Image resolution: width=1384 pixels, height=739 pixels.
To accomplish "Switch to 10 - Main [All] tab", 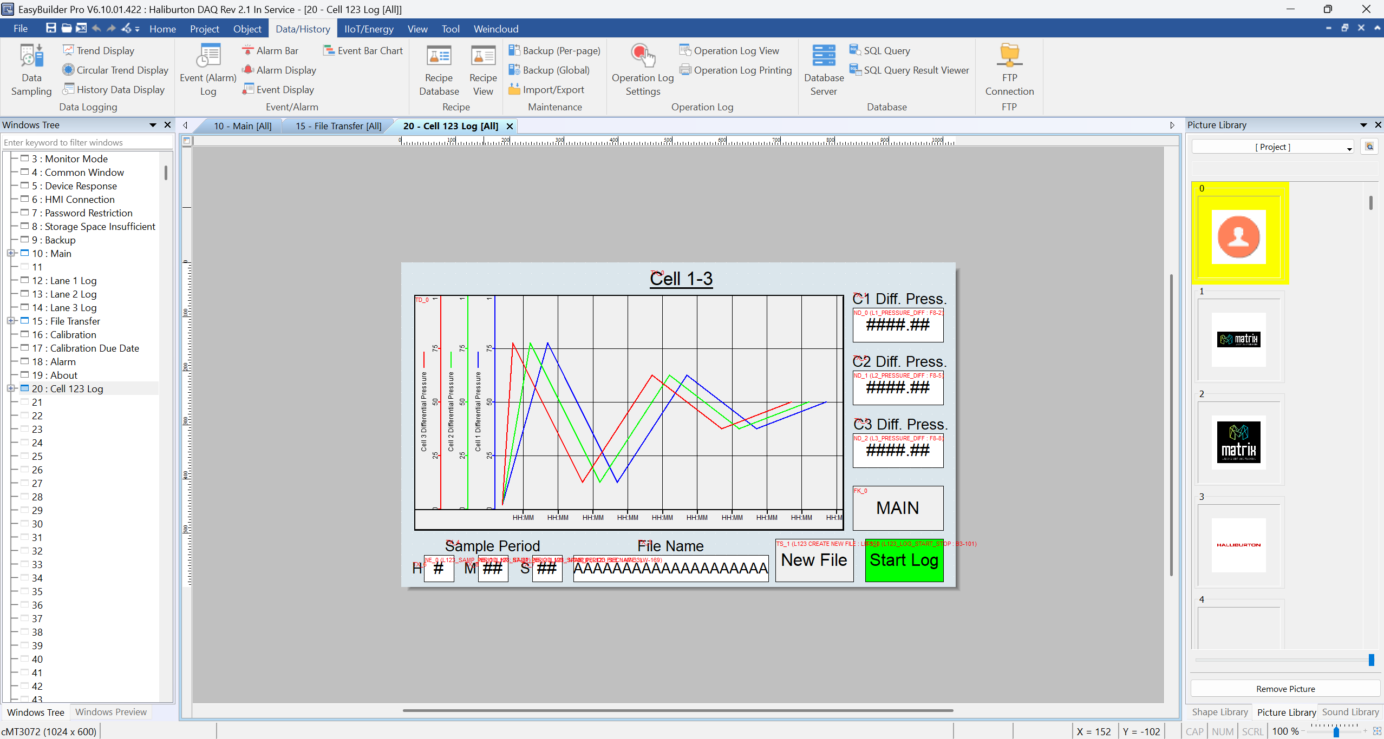I will [242, 126].
